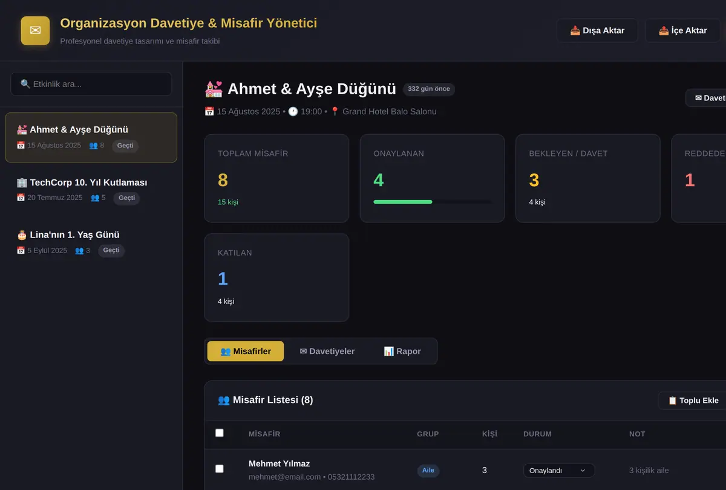This screenshot has width=726, height=490.
Task: Click the Aile group tag
Action: coord(428,470)
